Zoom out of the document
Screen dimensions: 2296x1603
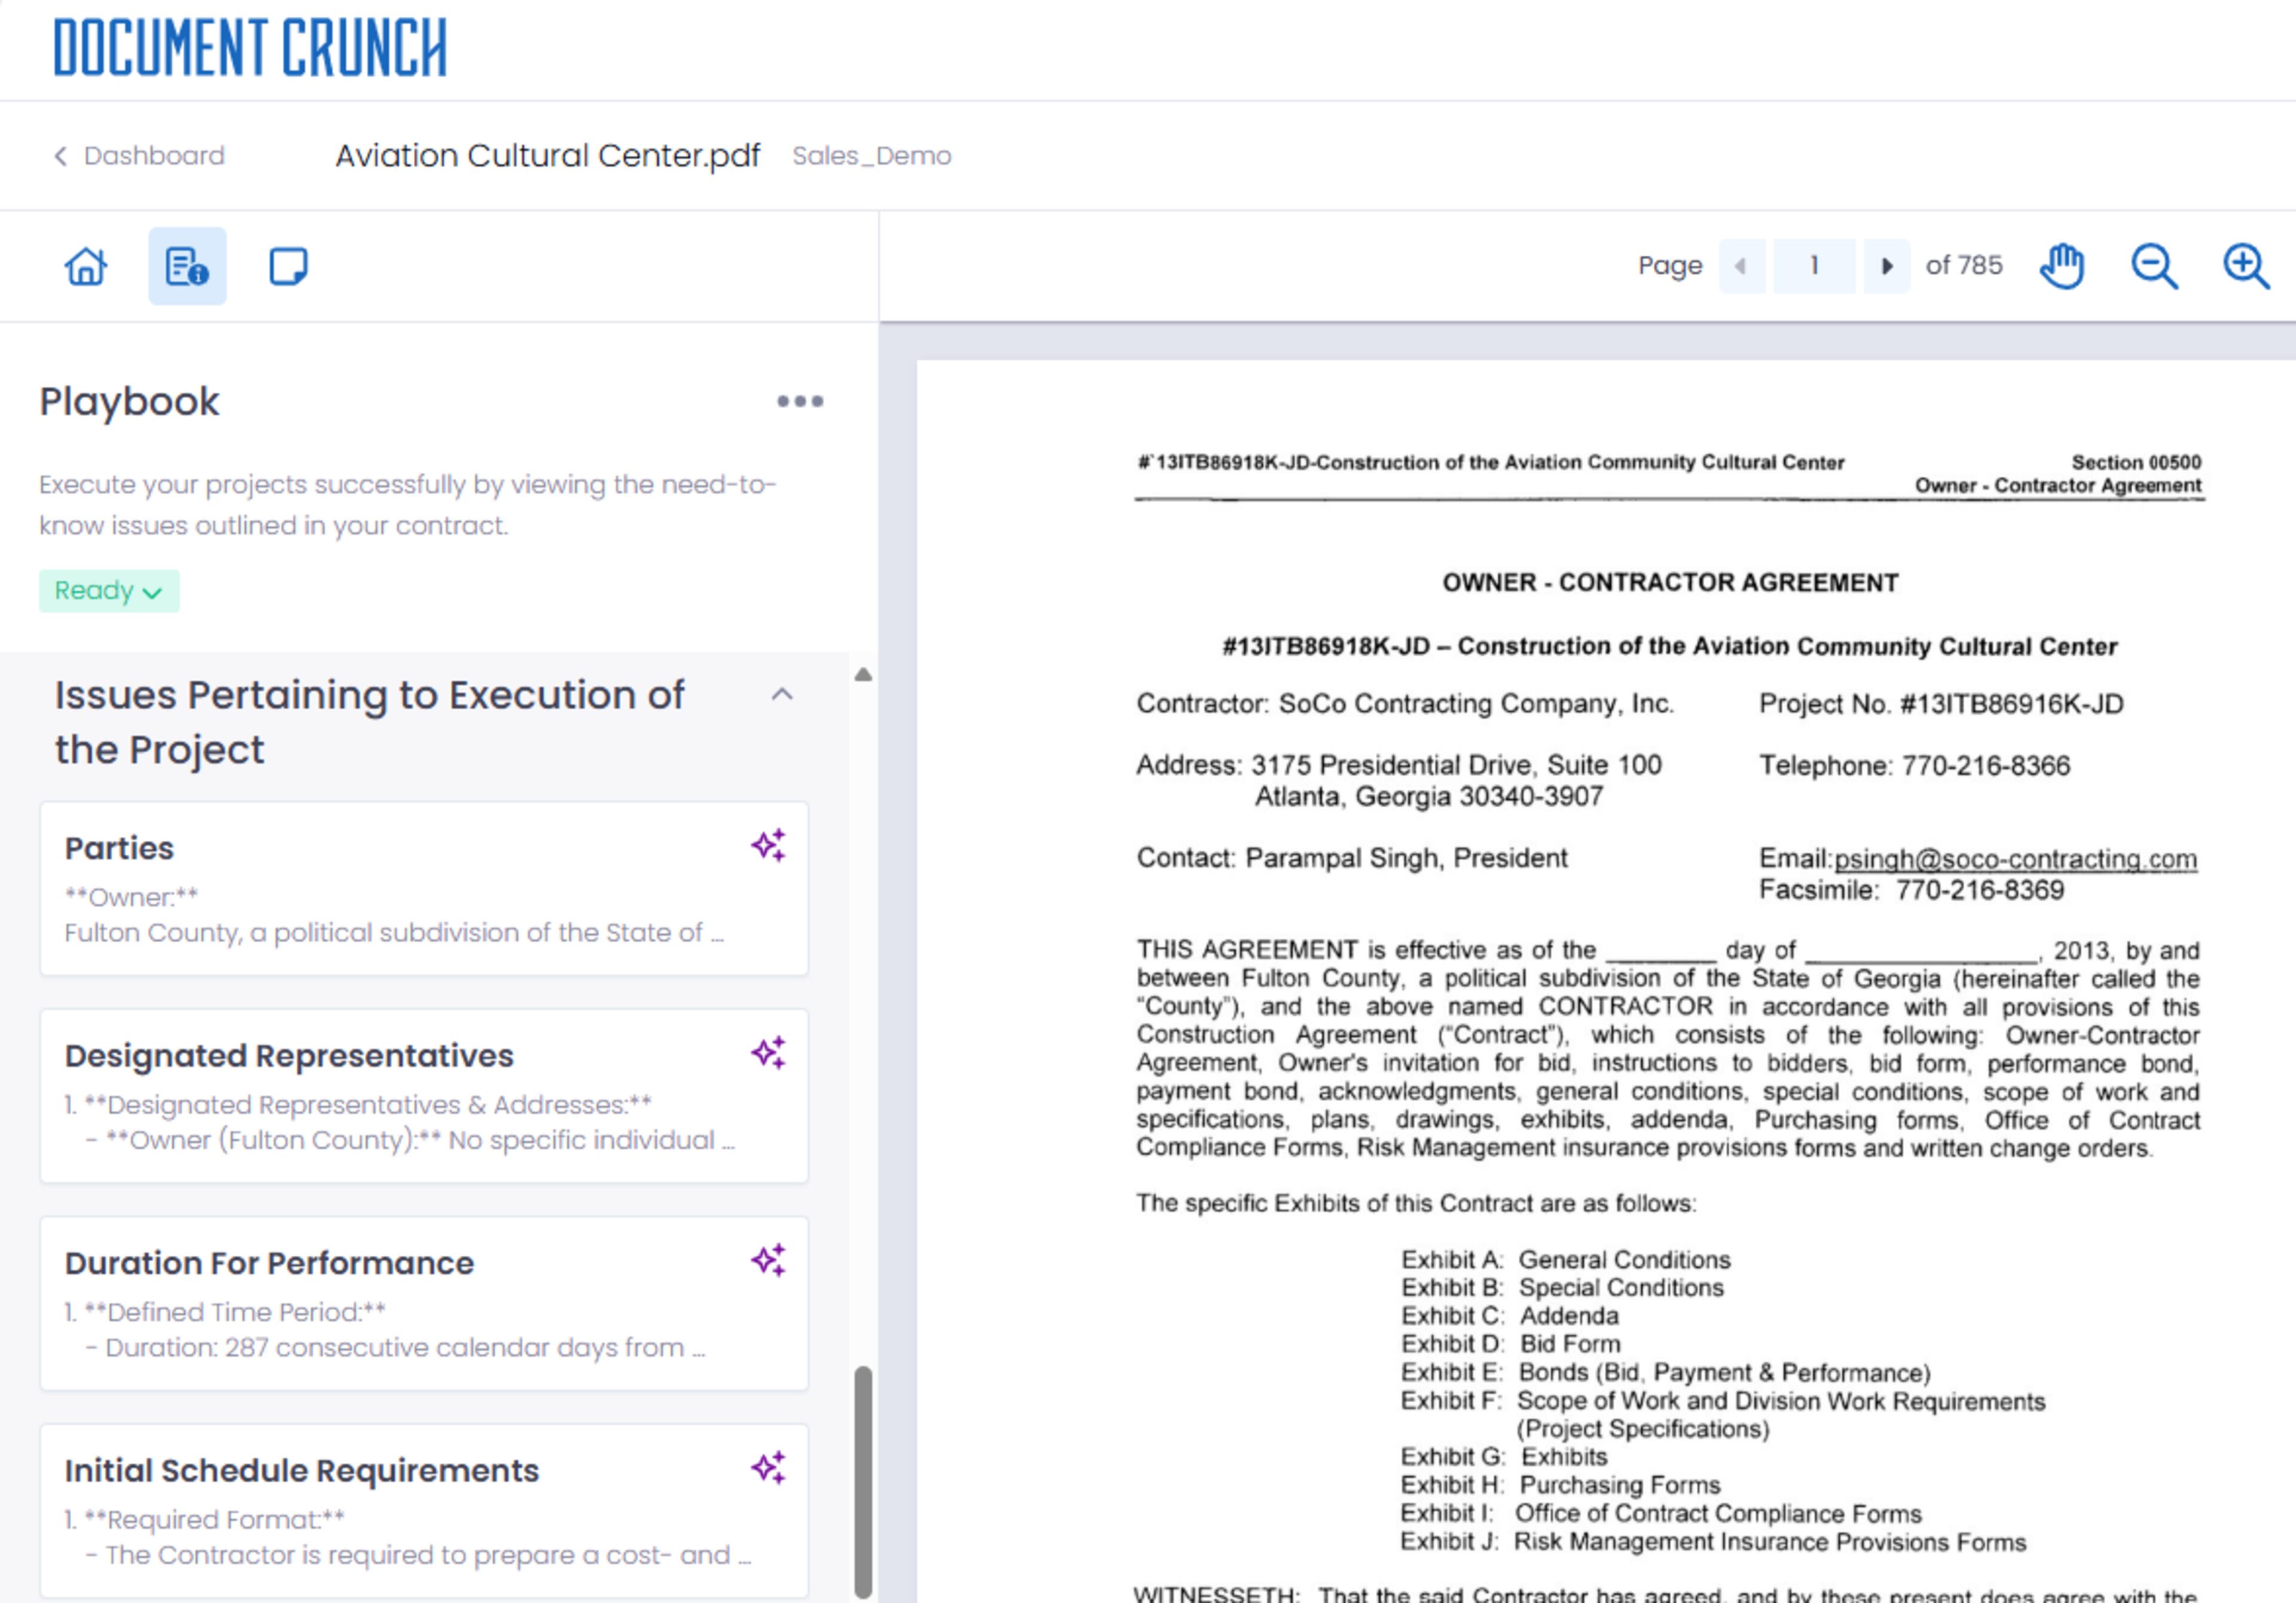(x=2153, y=266)
